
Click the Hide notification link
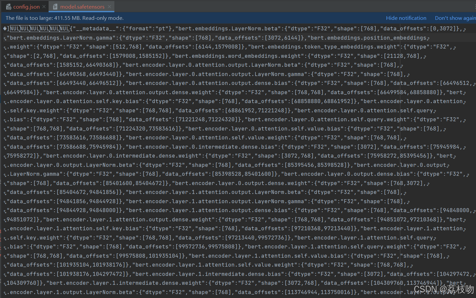[x=406, y=18]
